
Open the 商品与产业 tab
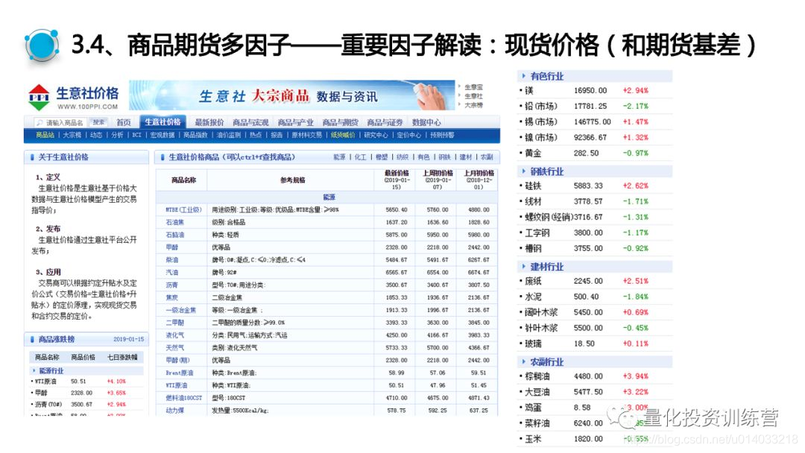coord(295,122)
